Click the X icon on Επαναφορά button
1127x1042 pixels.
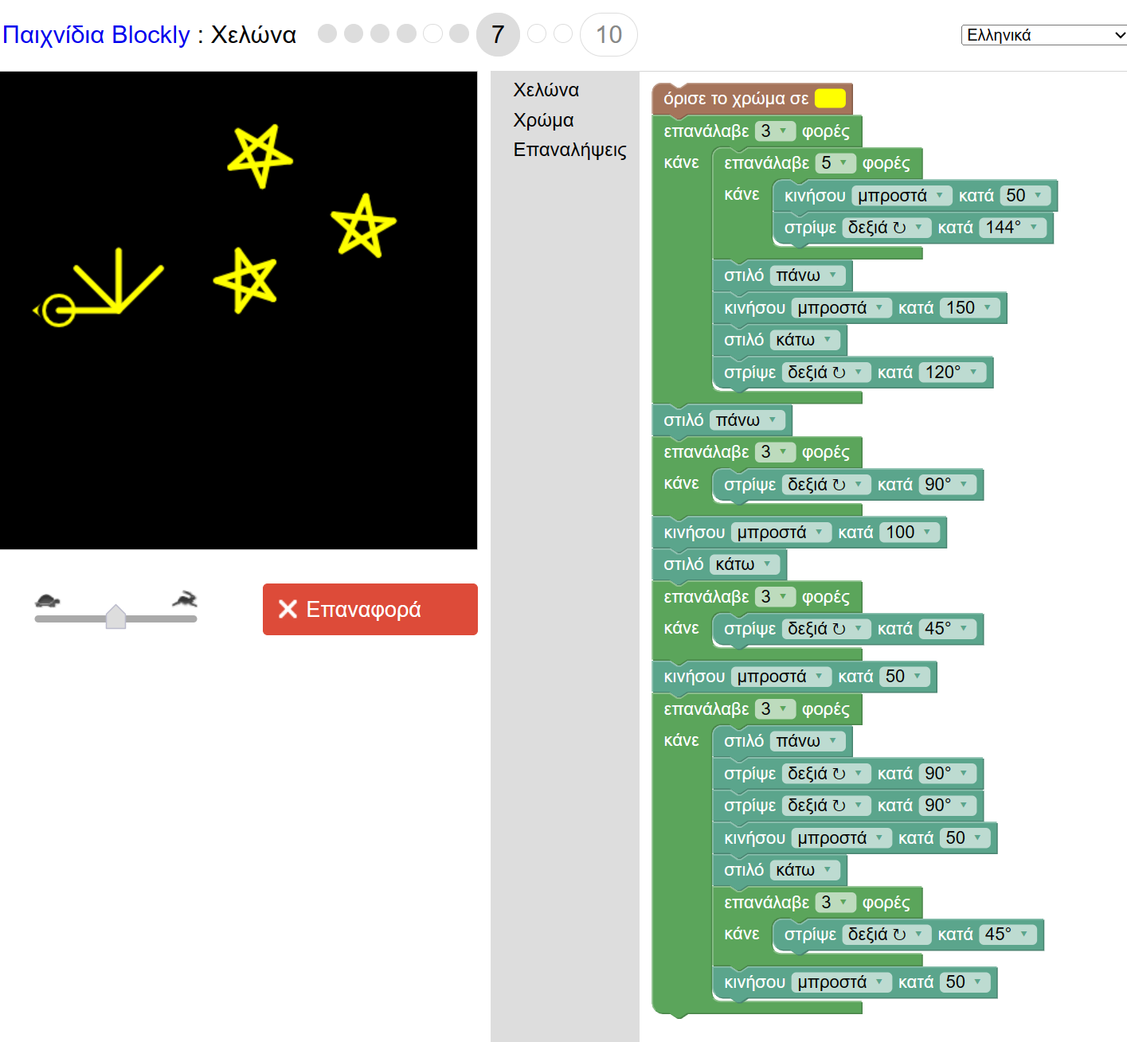click(288, 609)
